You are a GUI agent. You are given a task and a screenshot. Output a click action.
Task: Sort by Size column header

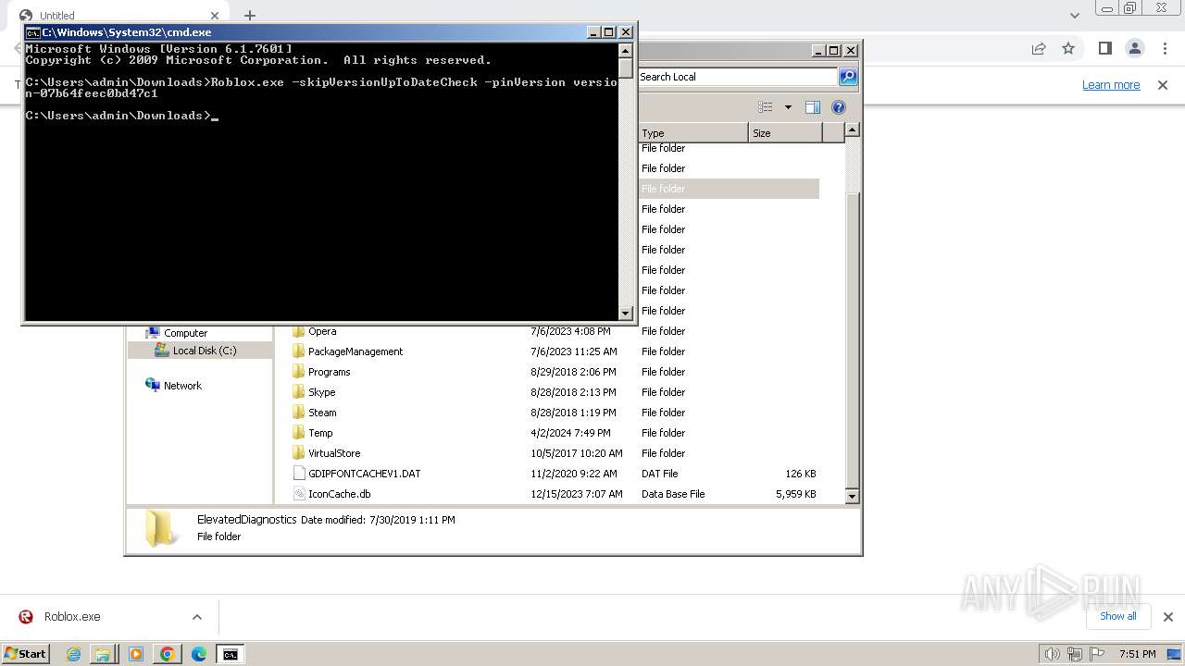785,133
